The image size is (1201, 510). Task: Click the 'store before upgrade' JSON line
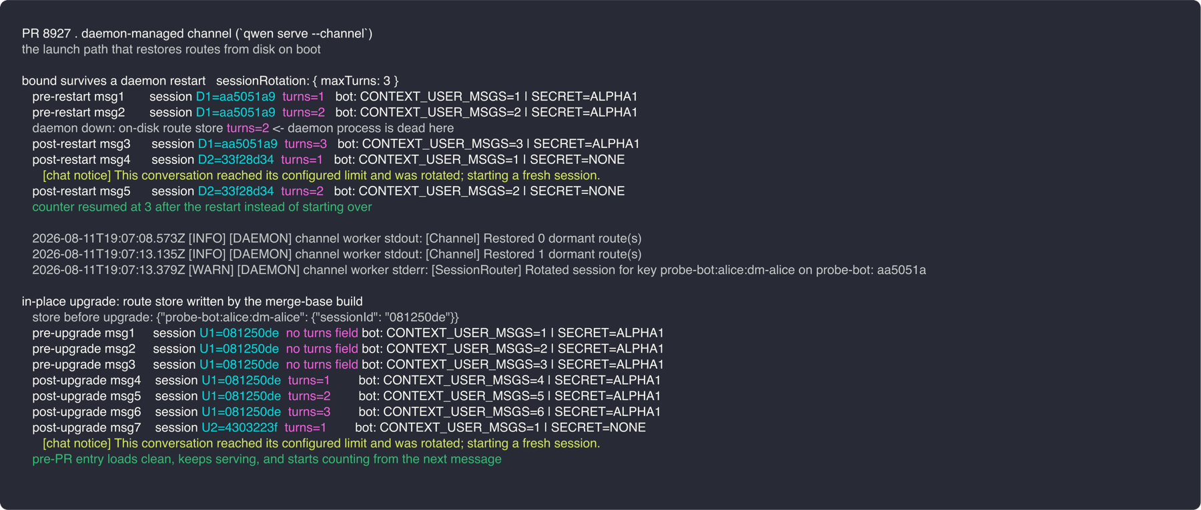pyautogui.click(x=246, y=317)
